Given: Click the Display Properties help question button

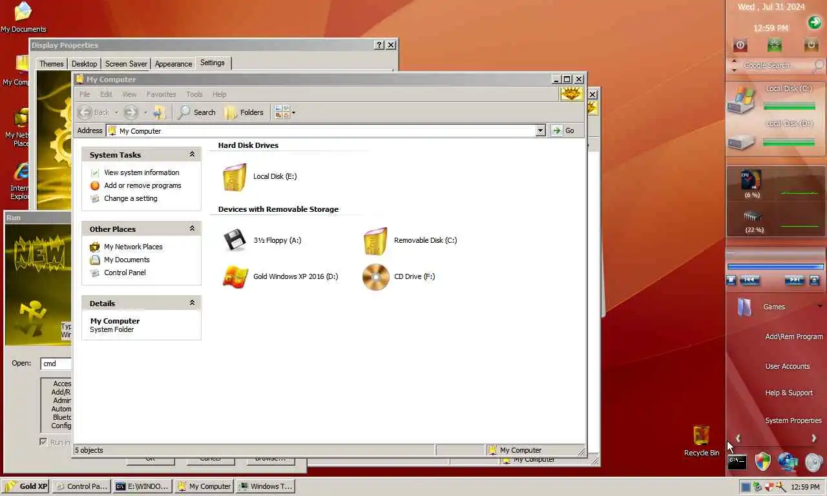Looking at the screenshot, I should point(379,45).
